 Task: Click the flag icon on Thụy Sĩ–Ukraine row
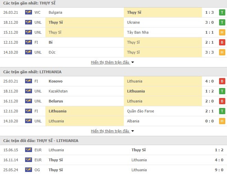(x=28, y=22)
